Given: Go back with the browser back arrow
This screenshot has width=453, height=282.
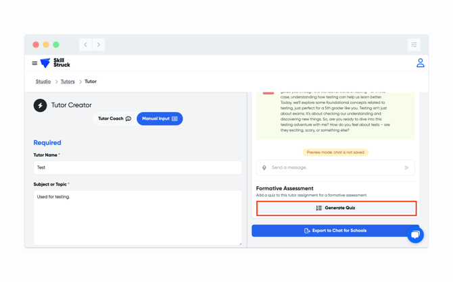Looking at the screenshot, I should (x=86, y=45).
